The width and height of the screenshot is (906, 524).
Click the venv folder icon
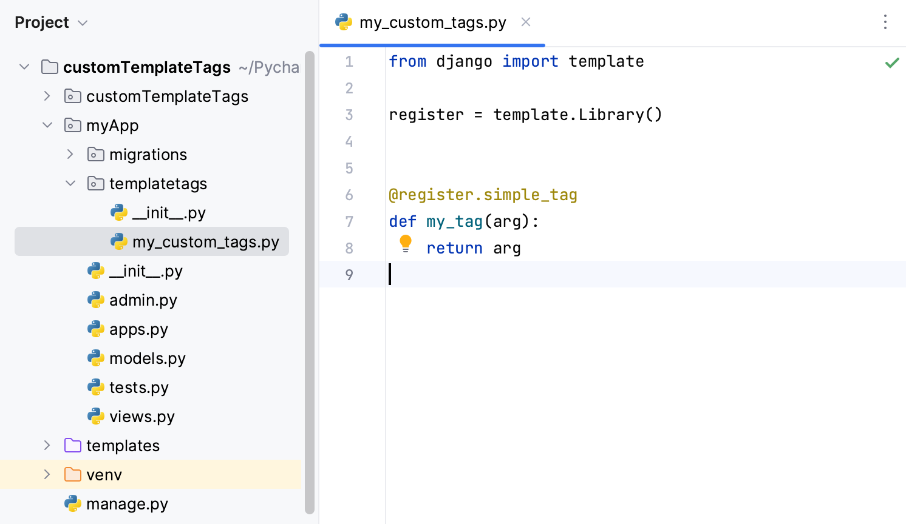point(72,474)
